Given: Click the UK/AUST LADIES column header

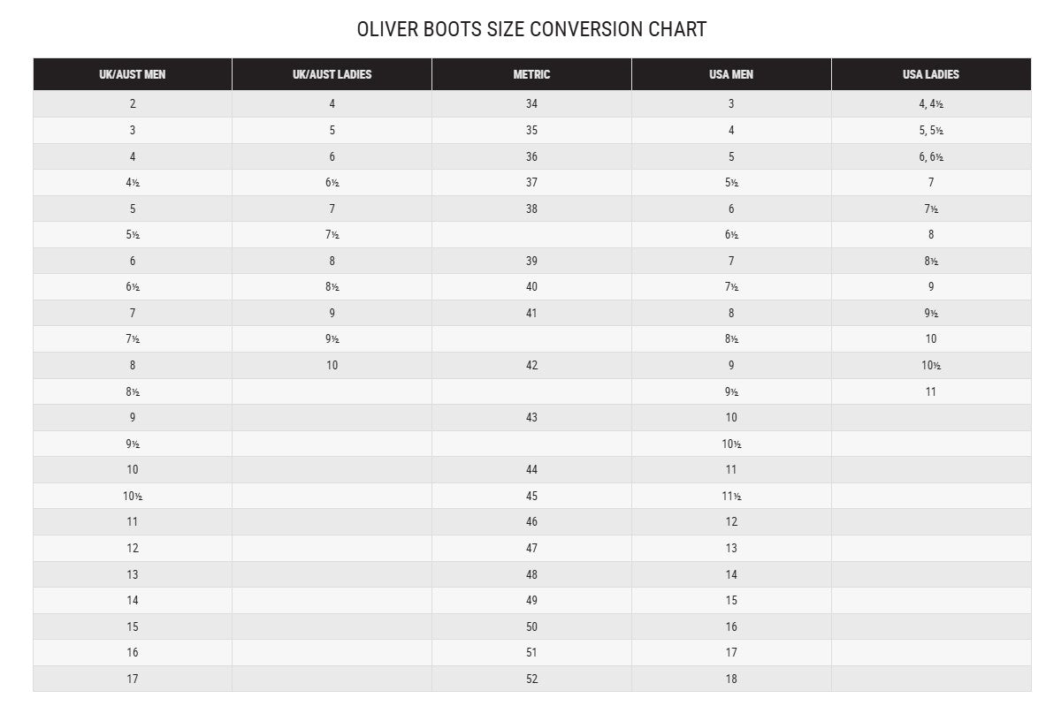Looking at the screenshot, I should pos(332,74).
